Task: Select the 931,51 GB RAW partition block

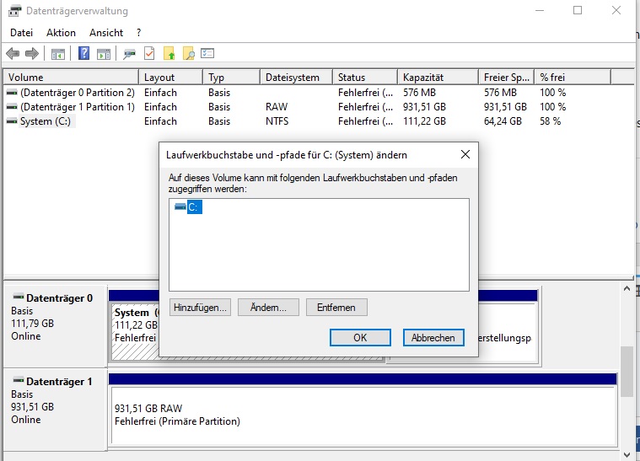Action: pos(363,415)
